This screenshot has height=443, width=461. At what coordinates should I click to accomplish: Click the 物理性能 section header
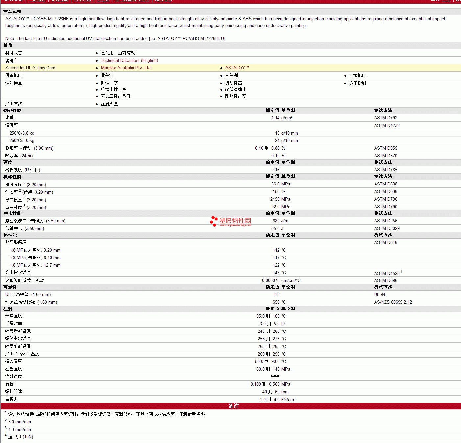[12, 111]
